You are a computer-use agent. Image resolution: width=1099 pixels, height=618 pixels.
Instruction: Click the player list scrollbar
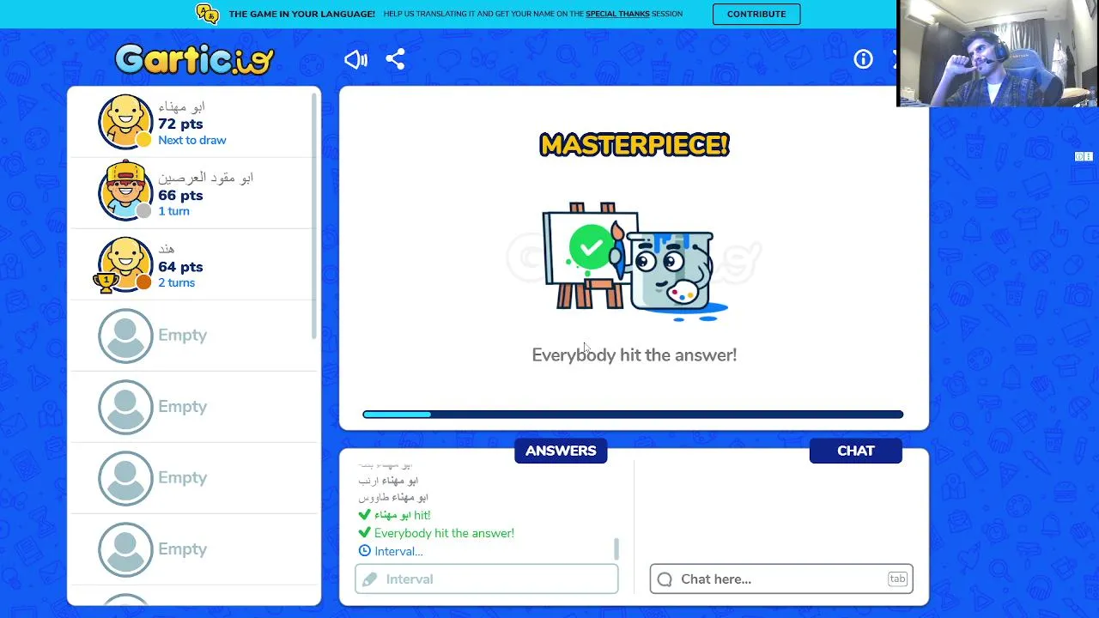[x=315, y=215]
